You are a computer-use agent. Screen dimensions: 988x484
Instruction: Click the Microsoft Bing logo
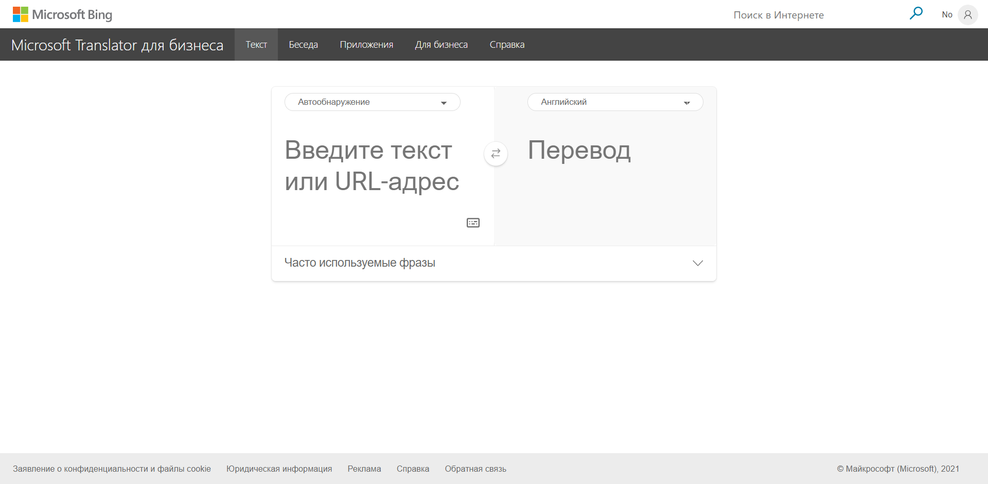[x=62, y=14]
